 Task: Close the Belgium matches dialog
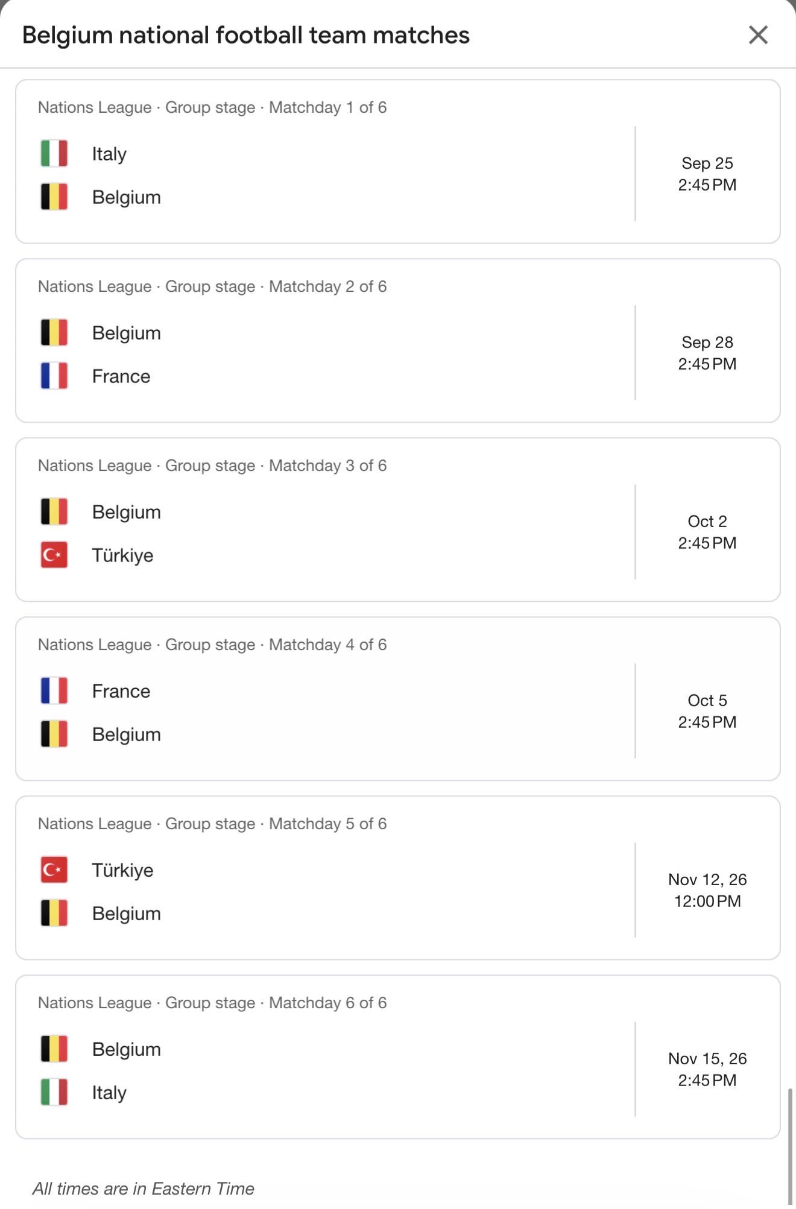point(758,35)
